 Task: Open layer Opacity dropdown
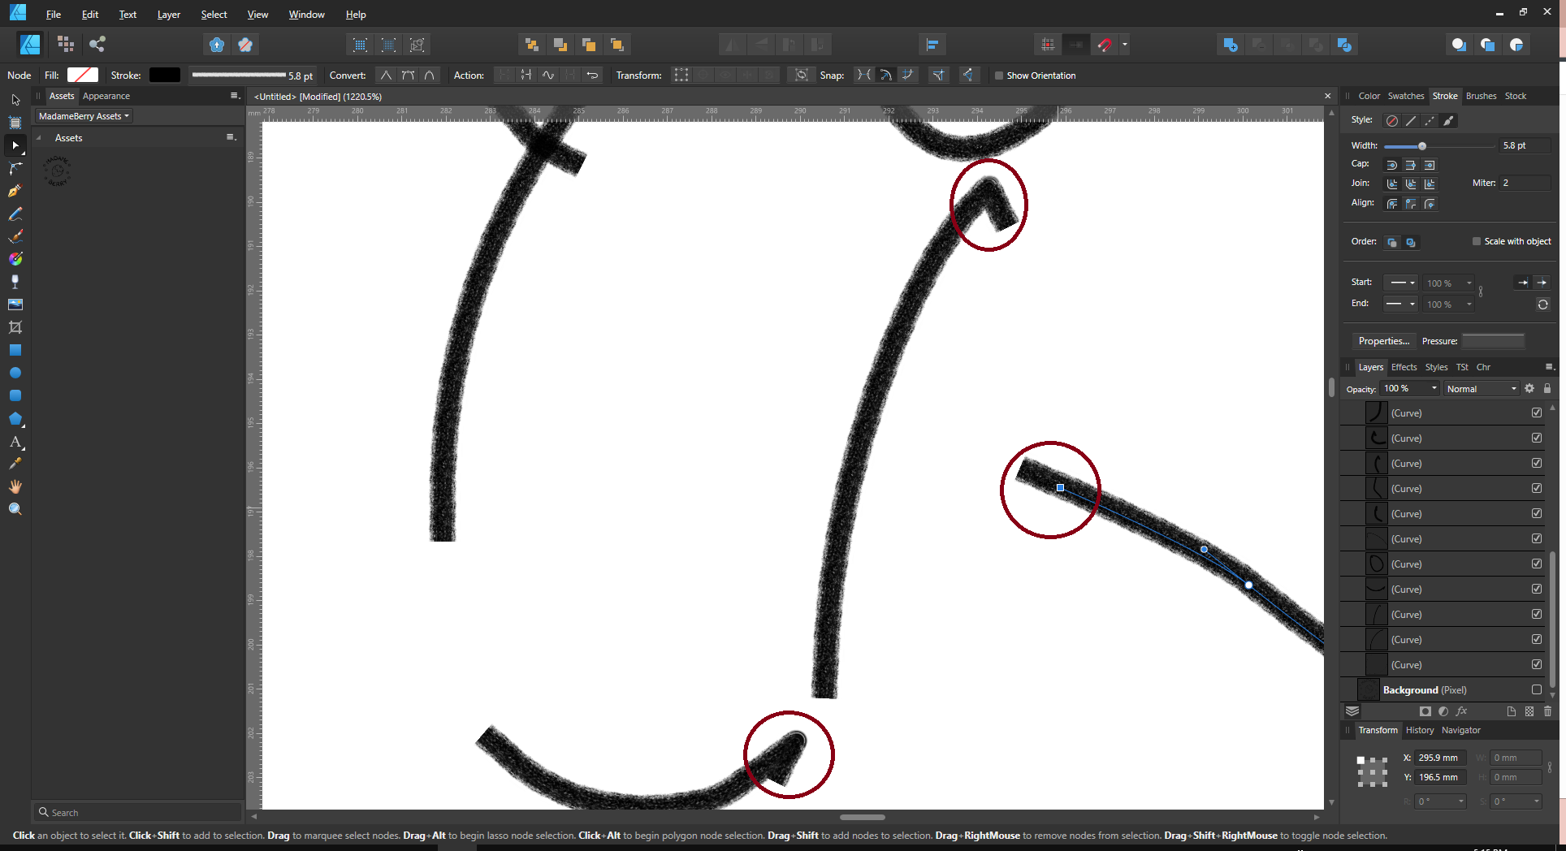(1434, 388)
